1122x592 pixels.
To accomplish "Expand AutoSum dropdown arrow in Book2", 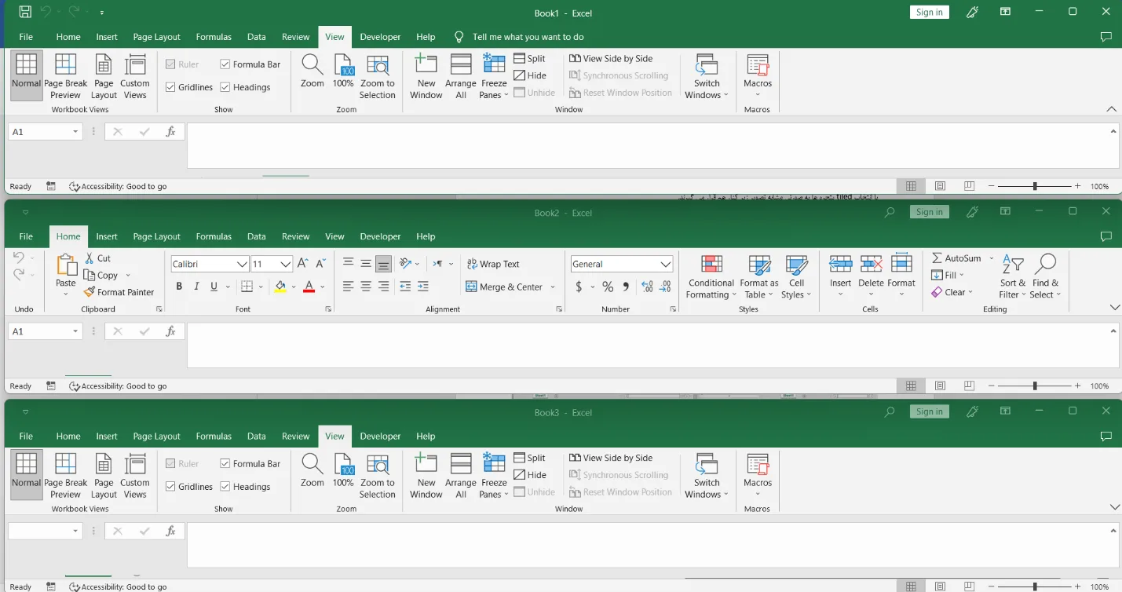I will coord(992,258).
